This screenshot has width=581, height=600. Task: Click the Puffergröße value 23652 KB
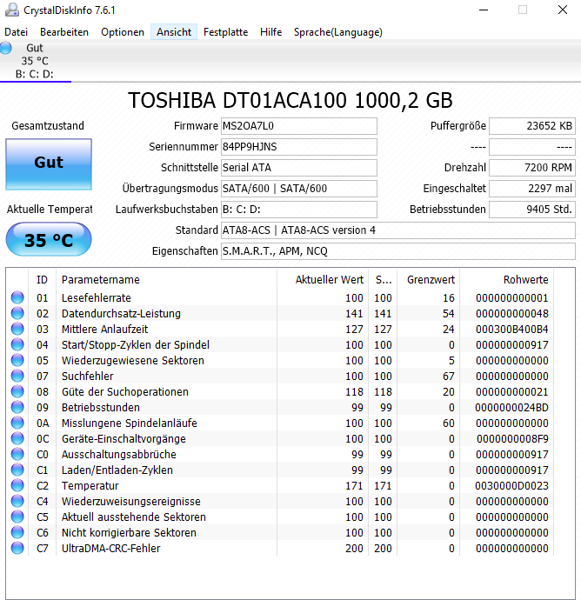pyautogui.click(x=532, y=126)
